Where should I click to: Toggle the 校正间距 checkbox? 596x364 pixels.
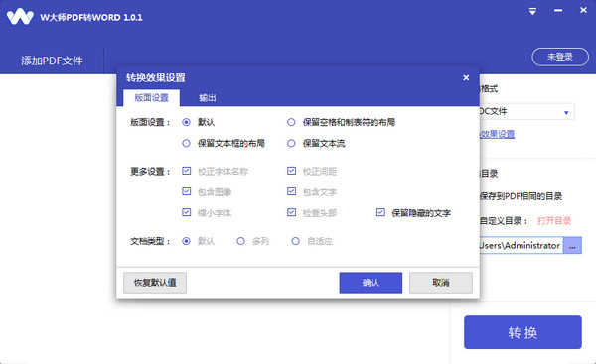click(291, 171)
